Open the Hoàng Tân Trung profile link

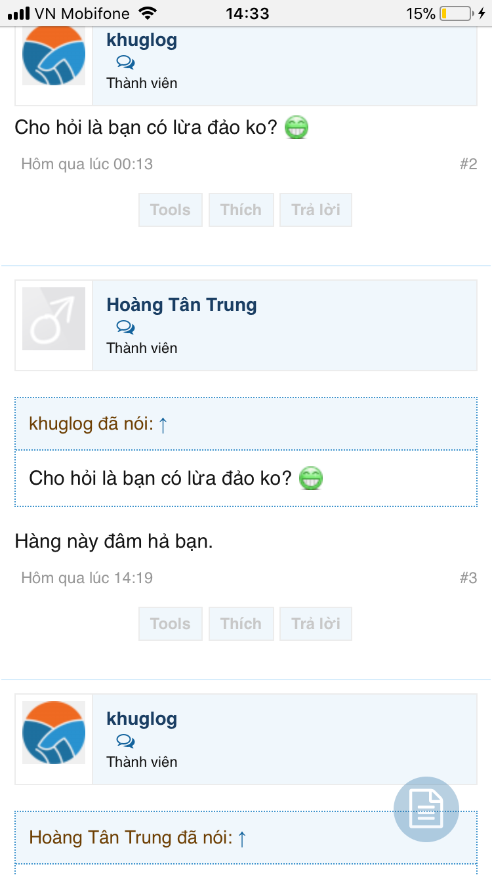182,305
